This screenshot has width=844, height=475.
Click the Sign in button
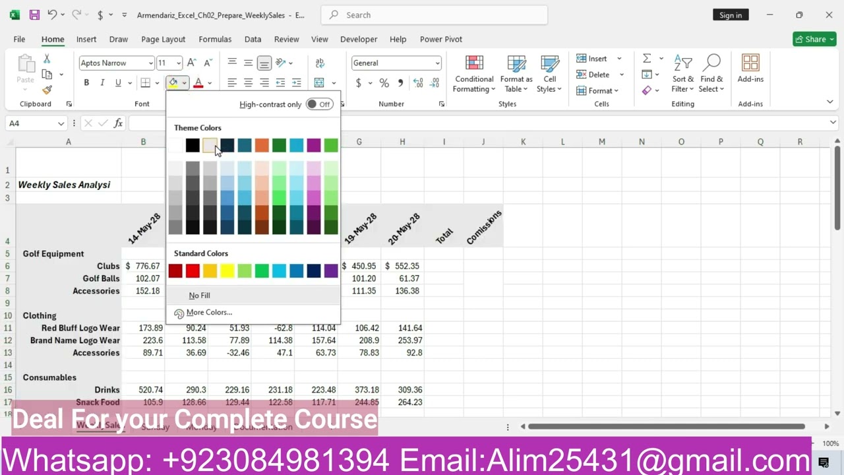[x=731, y=15]
